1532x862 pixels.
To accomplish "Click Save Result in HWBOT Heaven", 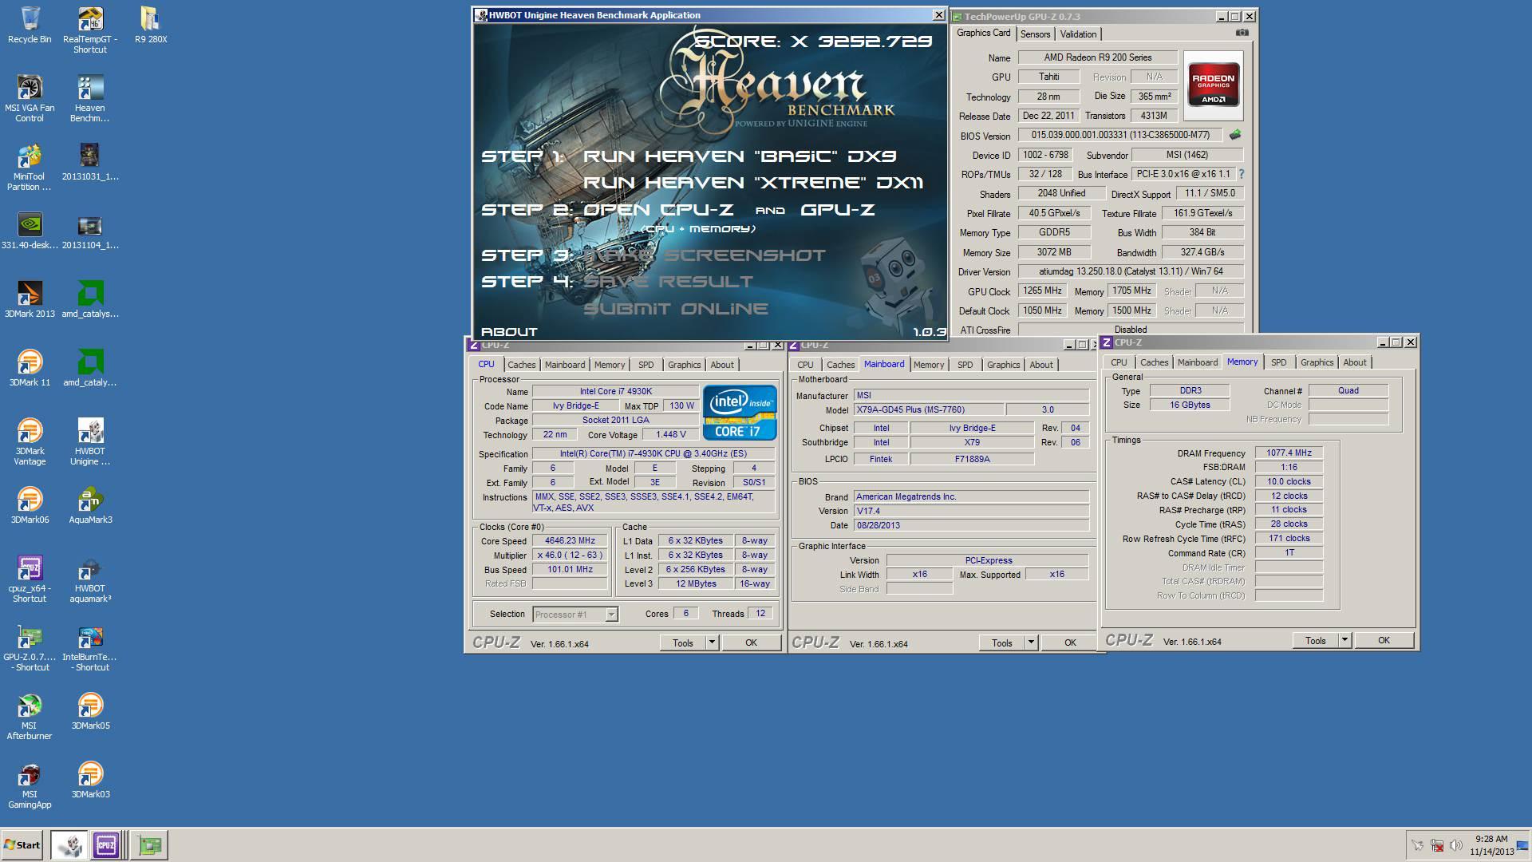I will tap(669, 282).
